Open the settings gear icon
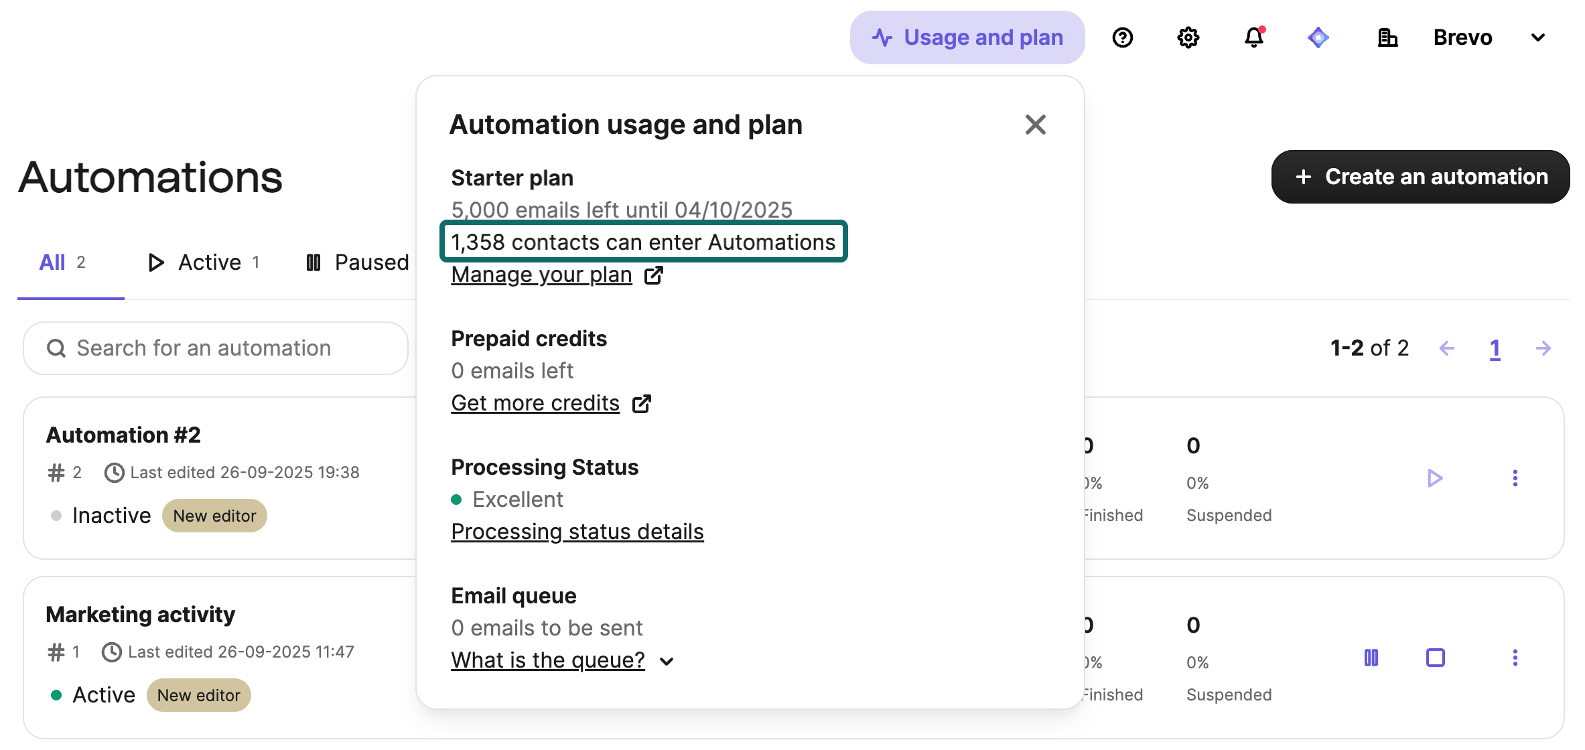The image size is (1585, 750). pos(1188,37)
